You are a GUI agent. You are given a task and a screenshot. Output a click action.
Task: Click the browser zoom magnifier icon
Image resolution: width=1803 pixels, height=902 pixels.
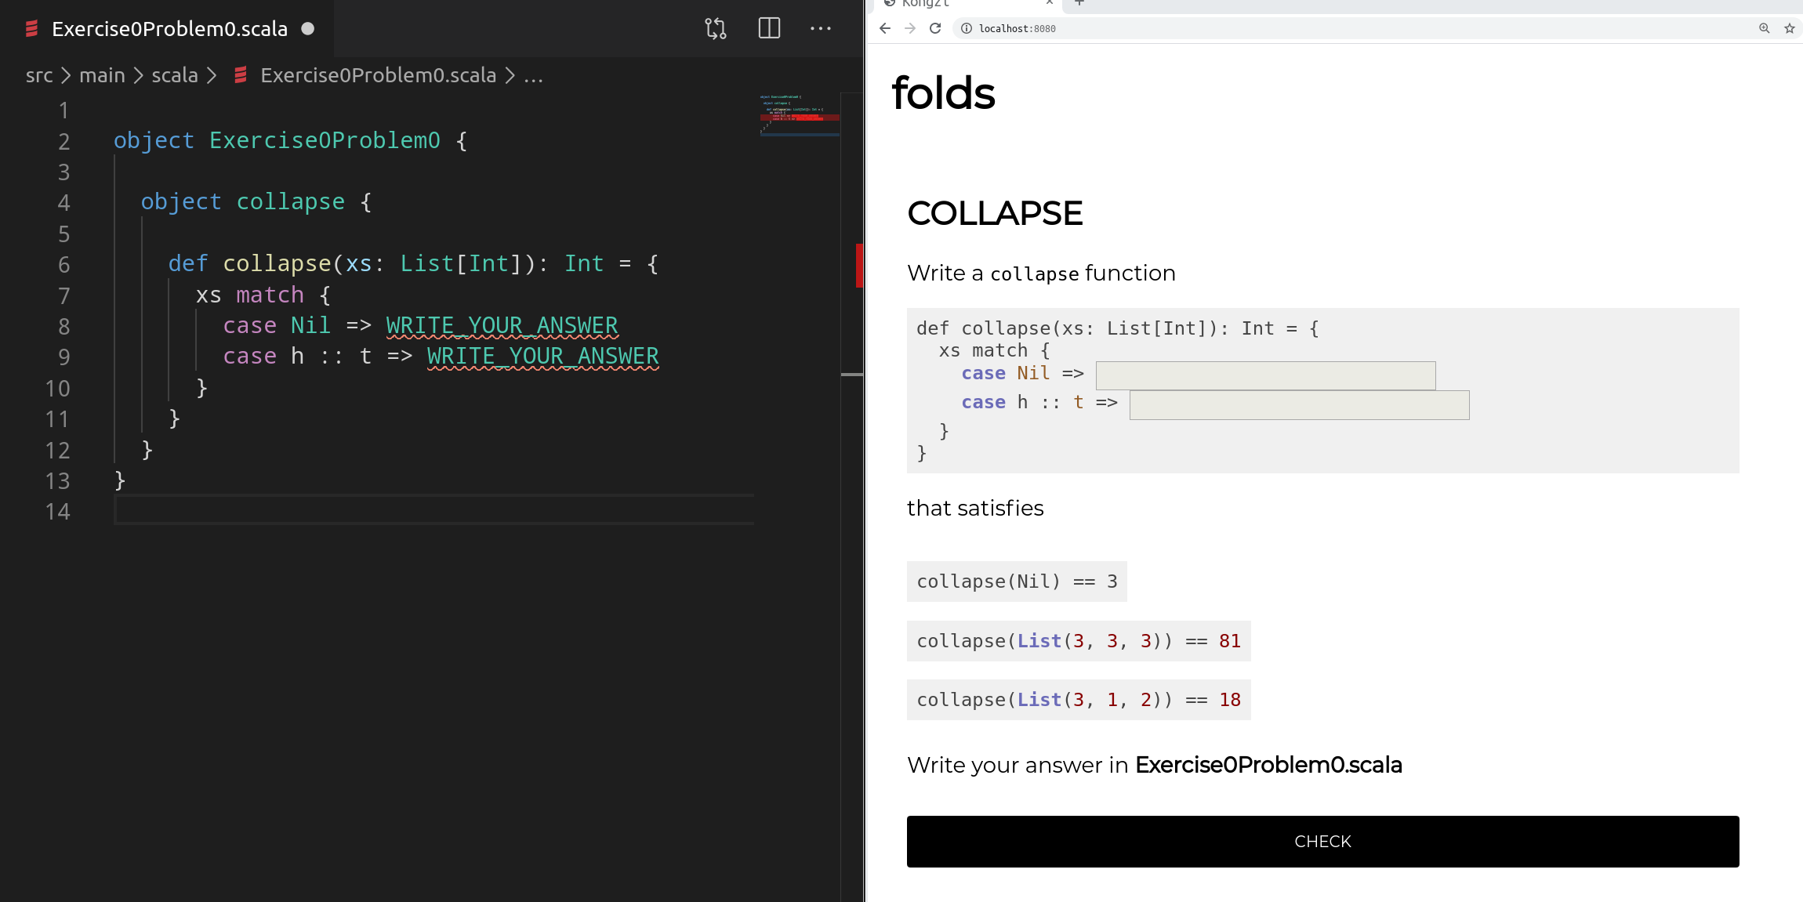[x=1764, y=28]
